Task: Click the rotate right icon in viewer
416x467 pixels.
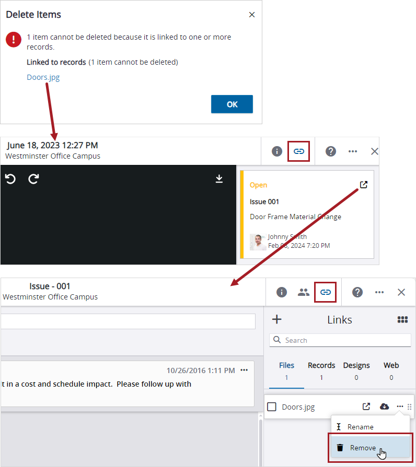Action: [33, 179]
